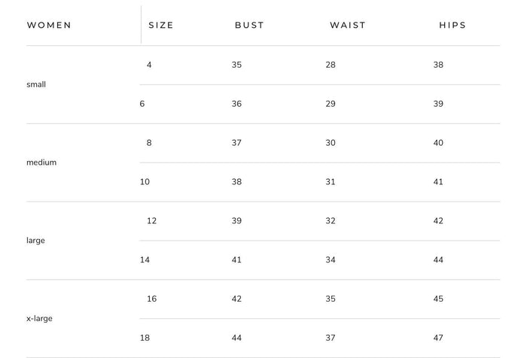This screenshot has width=527, height=358.
Task: Select the x-large size category label
Action: (x=39, y=318)
